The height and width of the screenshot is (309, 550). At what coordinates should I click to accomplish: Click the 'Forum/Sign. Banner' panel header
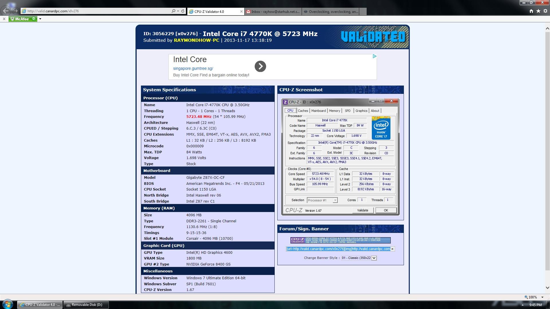tap(340, 229)
